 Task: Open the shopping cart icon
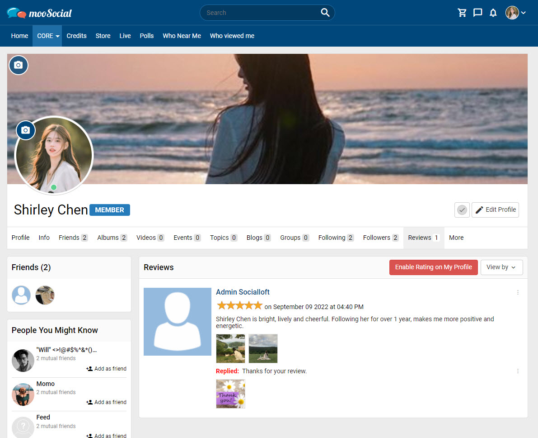[x=462, y=13]
